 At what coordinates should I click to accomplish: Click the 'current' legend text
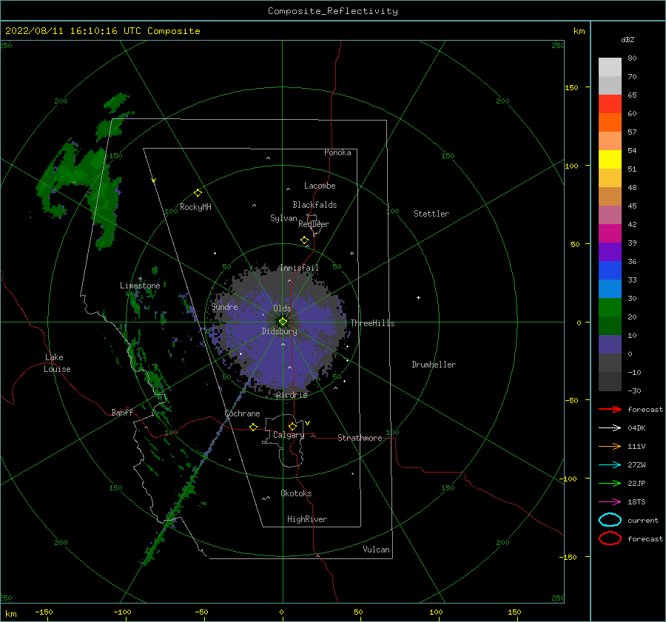pos(643,520)
